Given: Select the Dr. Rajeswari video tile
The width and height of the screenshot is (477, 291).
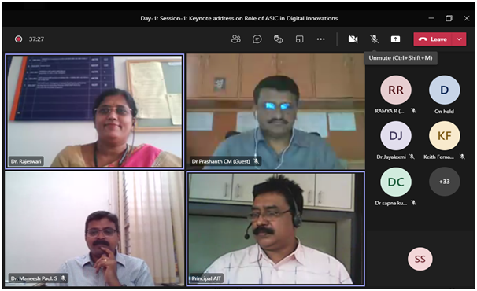Looking at the screenshot, I should 94,112.
